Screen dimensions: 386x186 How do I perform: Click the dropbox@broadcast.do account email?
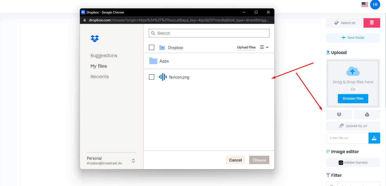click(104, 163)
